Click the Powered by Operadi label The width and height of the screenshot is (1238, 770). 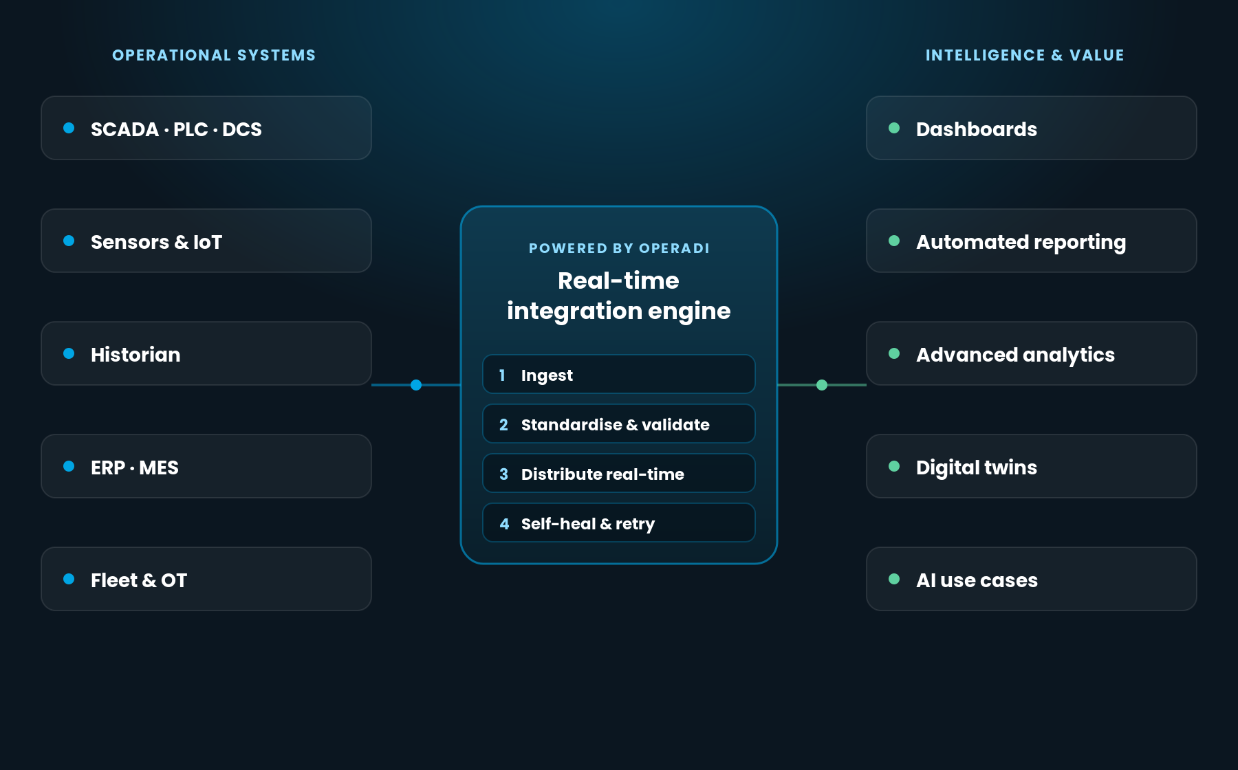pyautogui.click(x=619, y=248)
